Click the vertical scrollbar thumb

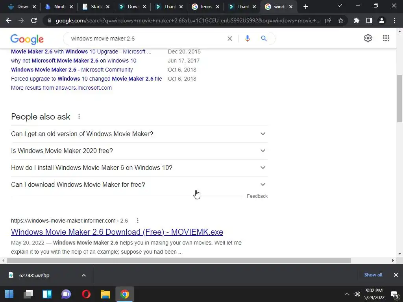(x=399, y=99)
